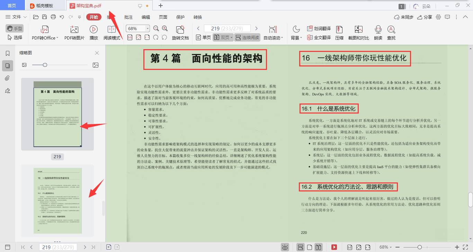This screenshot has height=252, width=473.
Task: Switch to the 稻壳模板 tab
Action: tap(45, 6)
